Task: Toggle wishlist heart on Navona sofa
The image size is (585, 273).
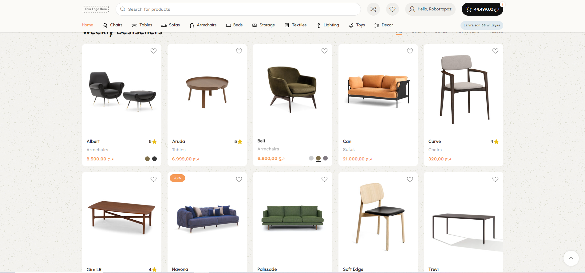Action: click(x=239, y=179)
